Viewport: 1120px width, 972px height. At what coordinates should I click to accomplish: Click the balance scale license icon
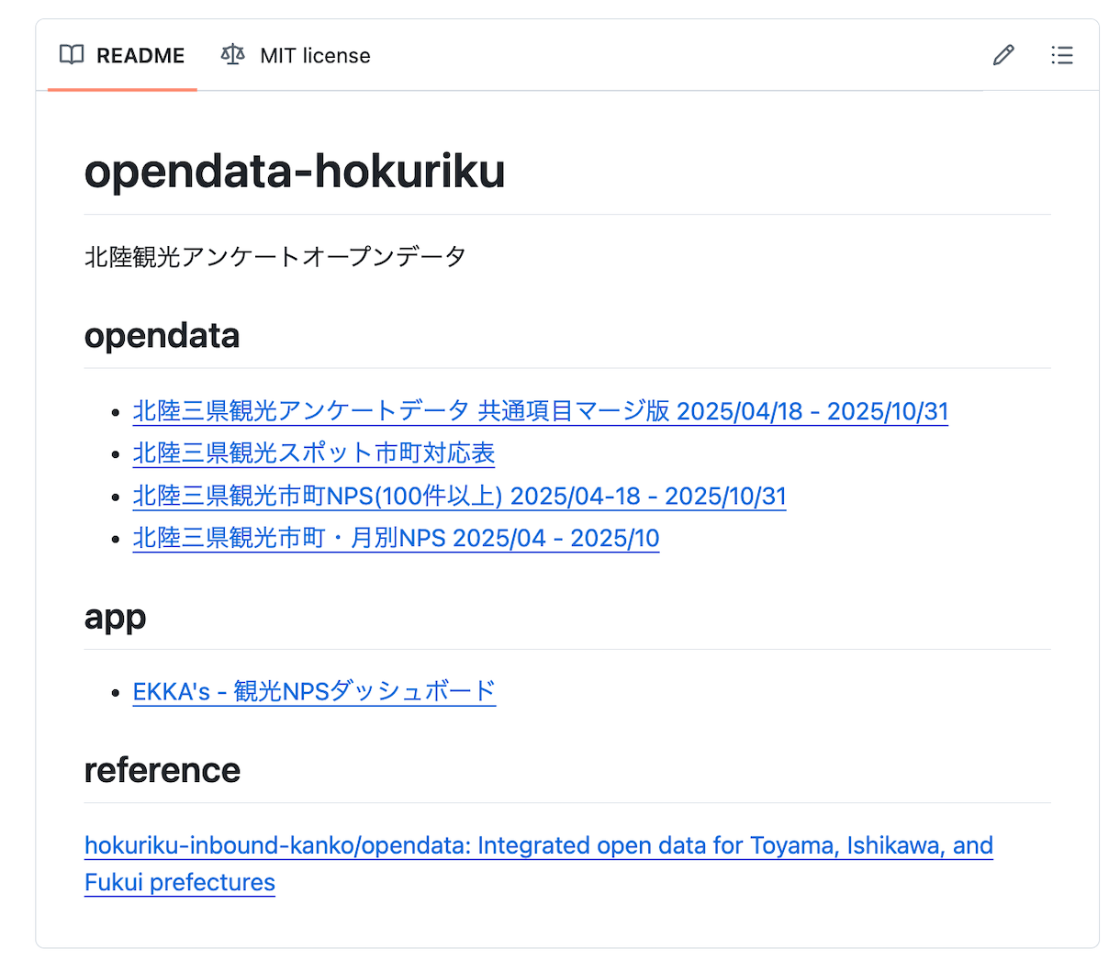[x=233, y=55]
